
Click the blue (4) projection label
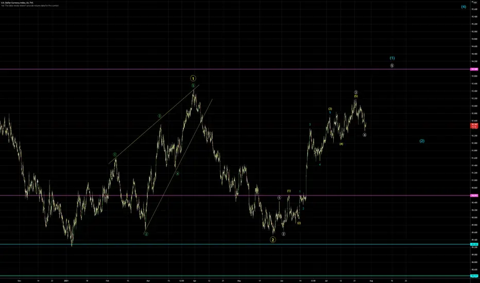tap(464, 7)
